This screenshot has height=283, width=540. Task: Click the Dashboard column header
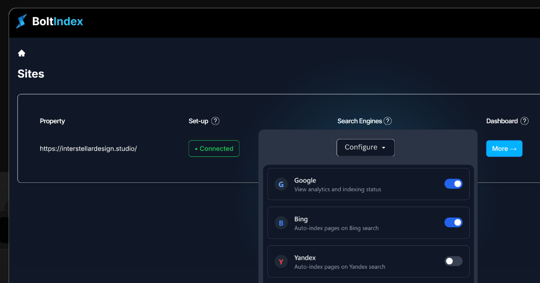(502, 121)
